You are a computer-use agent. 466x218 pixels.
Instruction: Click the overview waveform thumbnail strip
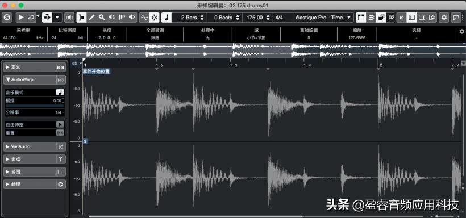(x=233, y=50)
